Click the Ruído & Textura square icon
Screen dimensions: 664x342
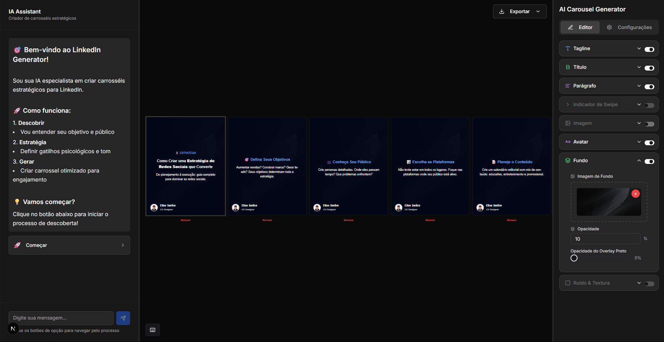(568, 283)
